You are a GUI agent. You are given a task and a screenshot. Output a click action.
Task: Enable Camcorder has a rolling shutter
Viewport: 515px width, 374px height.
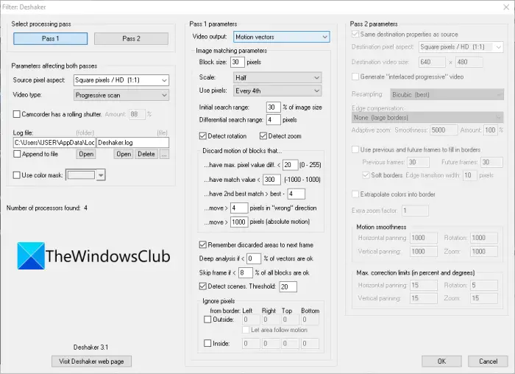tap(16, 114)
